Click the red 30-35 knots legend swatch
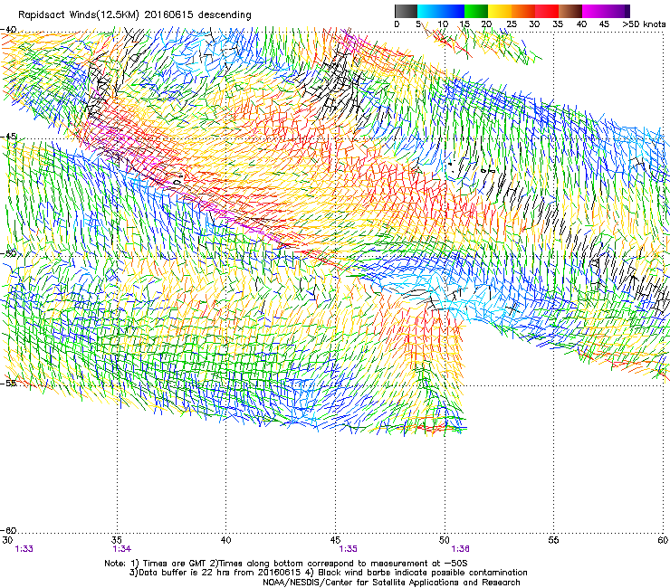670x588 pixels. pos(547,11)
